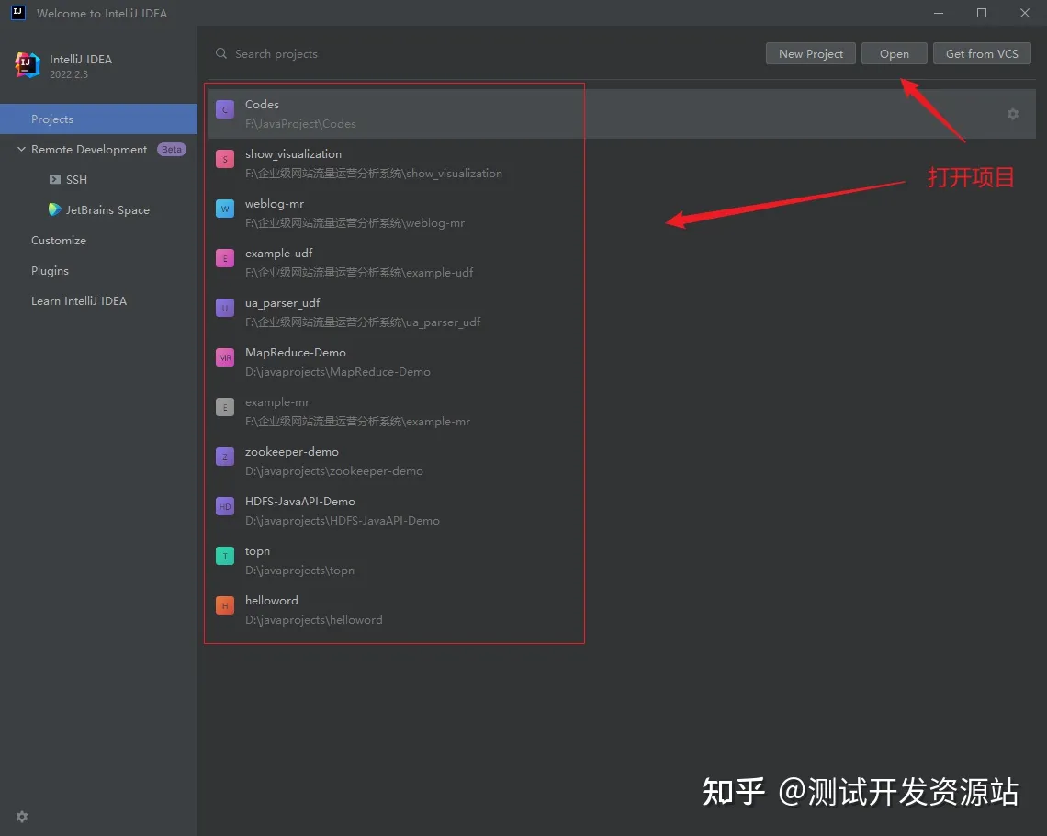Open the show_visualization project name
Image resolution: width=1047 pixels, height=836 pixels.
coord(293,154)
